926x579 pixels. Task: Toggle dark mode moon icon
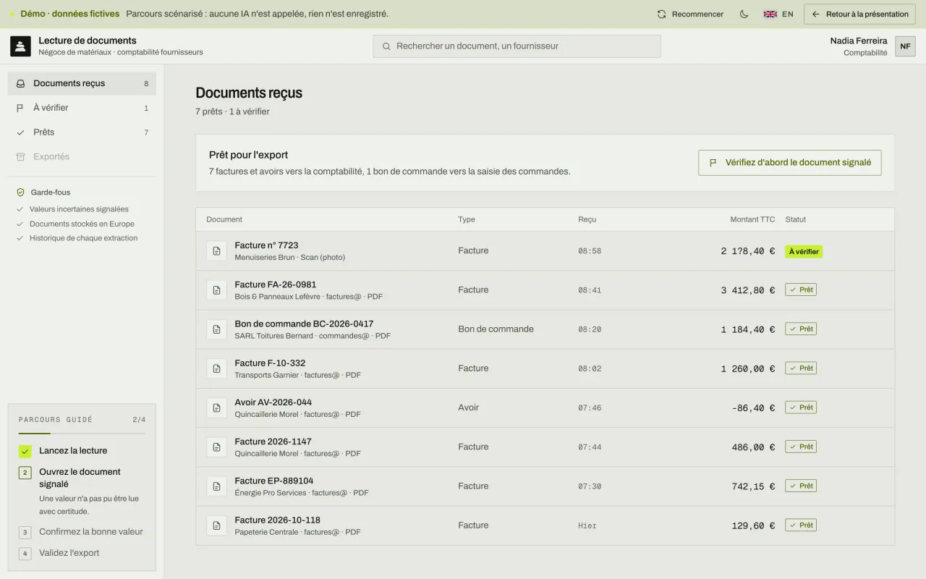click(744, 14)
